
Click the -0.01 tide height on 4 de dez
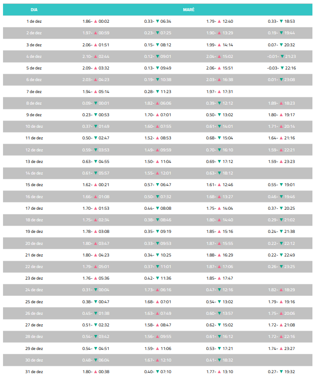[272, 56]
